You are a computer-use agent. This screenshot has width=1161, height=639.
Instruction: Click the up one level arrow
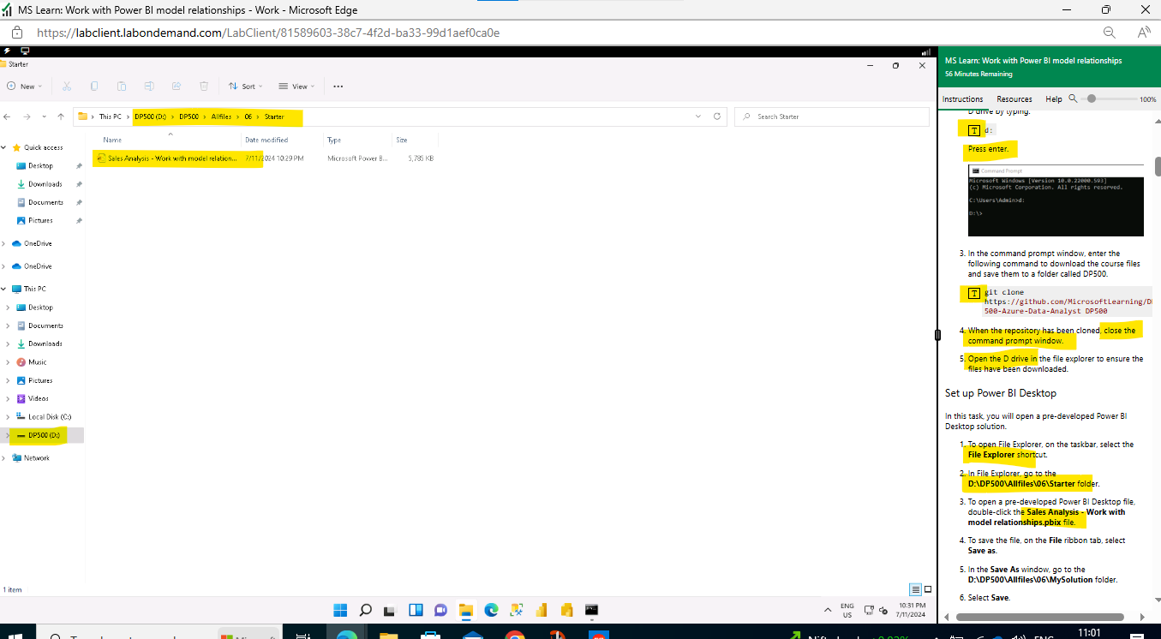point(60,116)
